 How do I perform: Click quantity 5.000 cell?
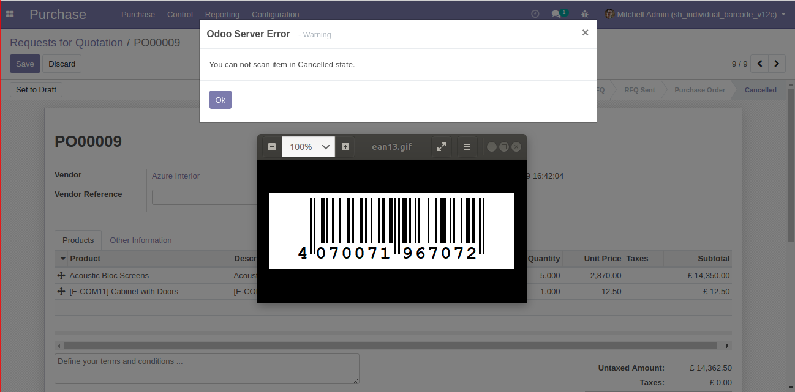550,276
